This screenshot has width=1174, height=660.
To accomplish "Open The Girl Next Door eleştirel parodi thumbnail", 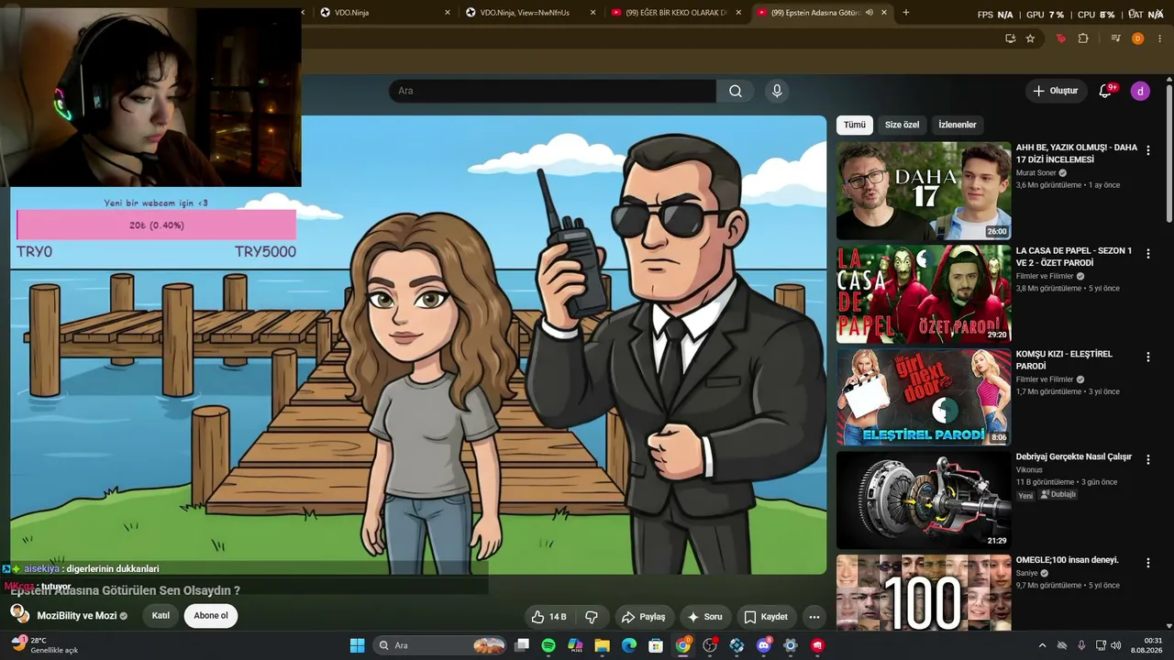I will 924,397.
